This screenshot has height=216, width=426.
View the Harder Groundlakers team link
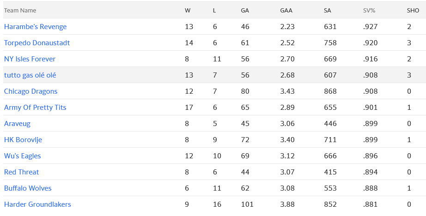tap(37, 204)
